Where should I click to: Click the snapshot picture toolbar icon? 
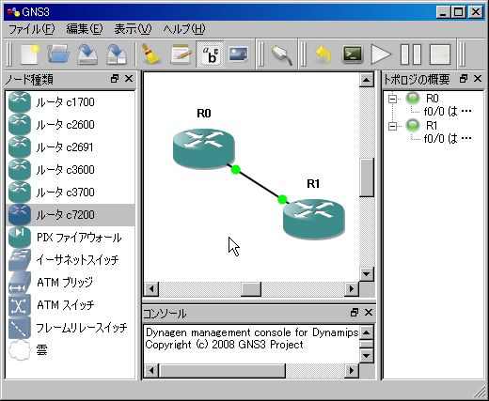(238, 54)
